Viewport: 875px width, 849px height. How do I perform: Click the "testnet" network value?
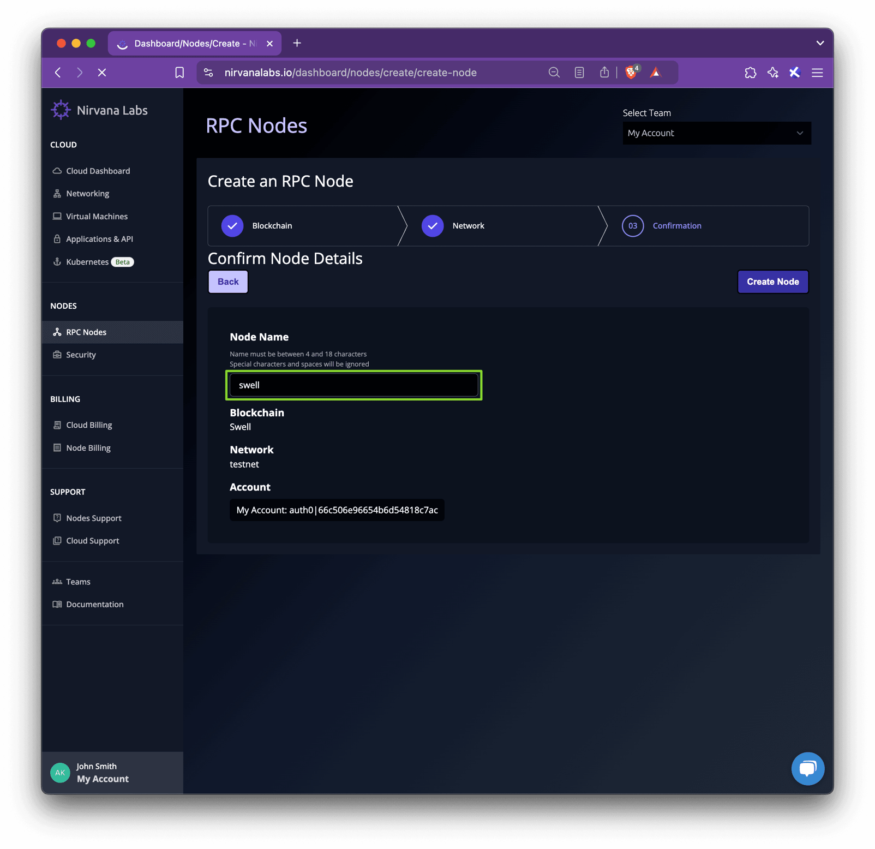pos(244,464)
